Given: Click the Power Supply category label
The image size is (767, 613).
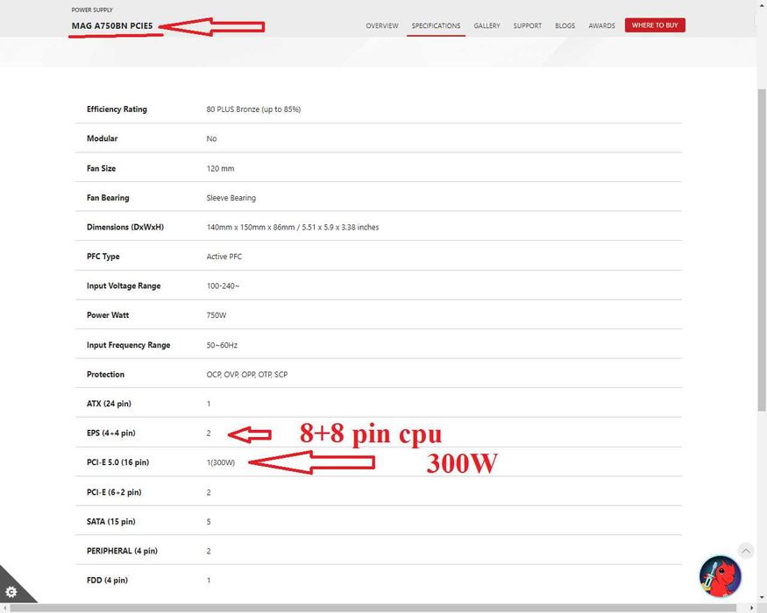Looking at the screenshot, I should tap(92, 10).
